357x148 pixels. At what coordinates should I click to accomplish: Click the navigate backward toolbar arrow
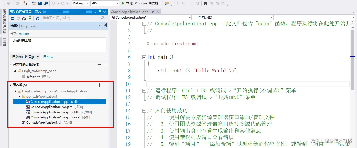tap(8, 3)
